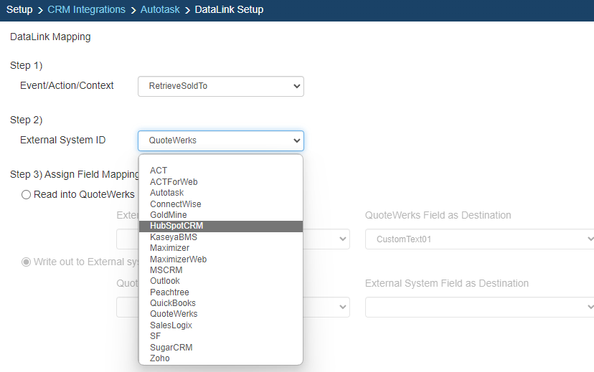
Task: Go to CRM Integrations breadcrumb link
Action: (x=86, y=10)
